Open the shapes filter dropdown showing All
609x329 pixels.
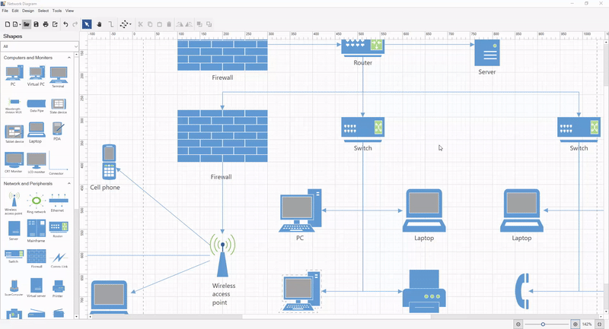tap(40, 46)
